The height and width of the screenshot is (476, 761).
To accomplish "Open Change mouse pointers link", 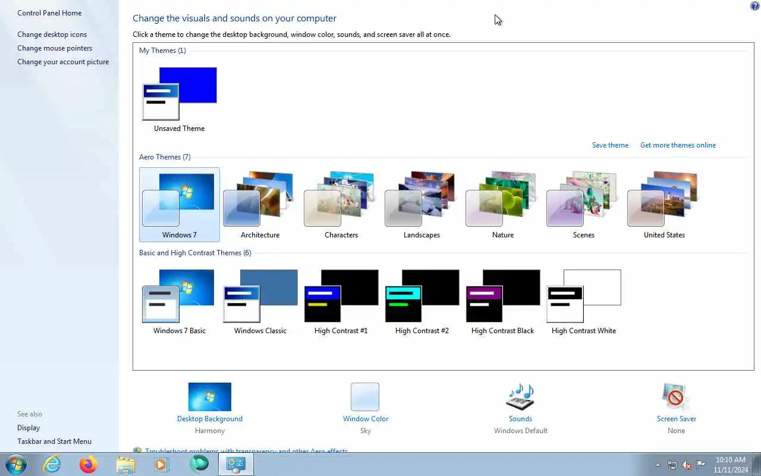I will pyautogui.click(x=55, y=48).
